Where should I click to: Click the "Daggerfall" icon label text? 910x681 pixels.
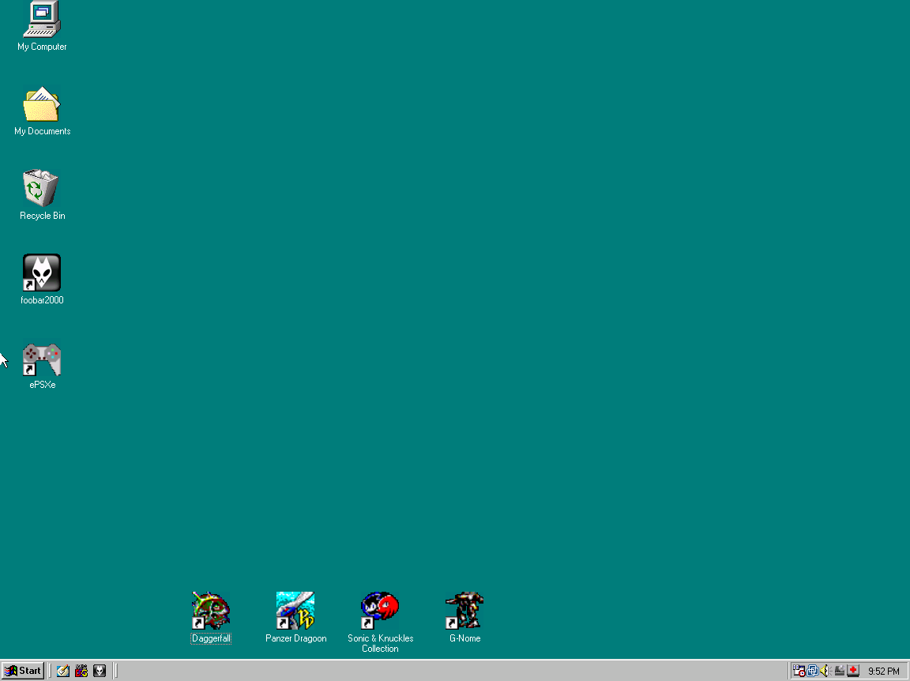coord(211,638)
